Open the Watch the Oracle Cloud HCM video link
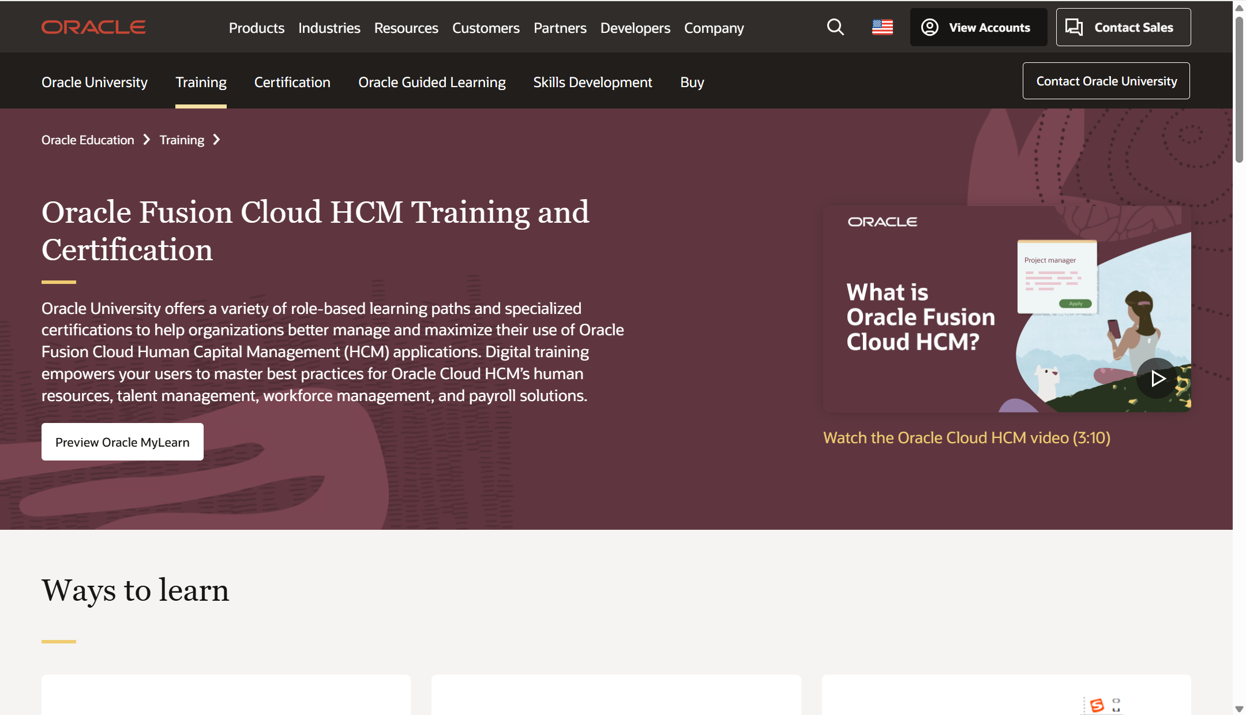 tap(966, 437)
